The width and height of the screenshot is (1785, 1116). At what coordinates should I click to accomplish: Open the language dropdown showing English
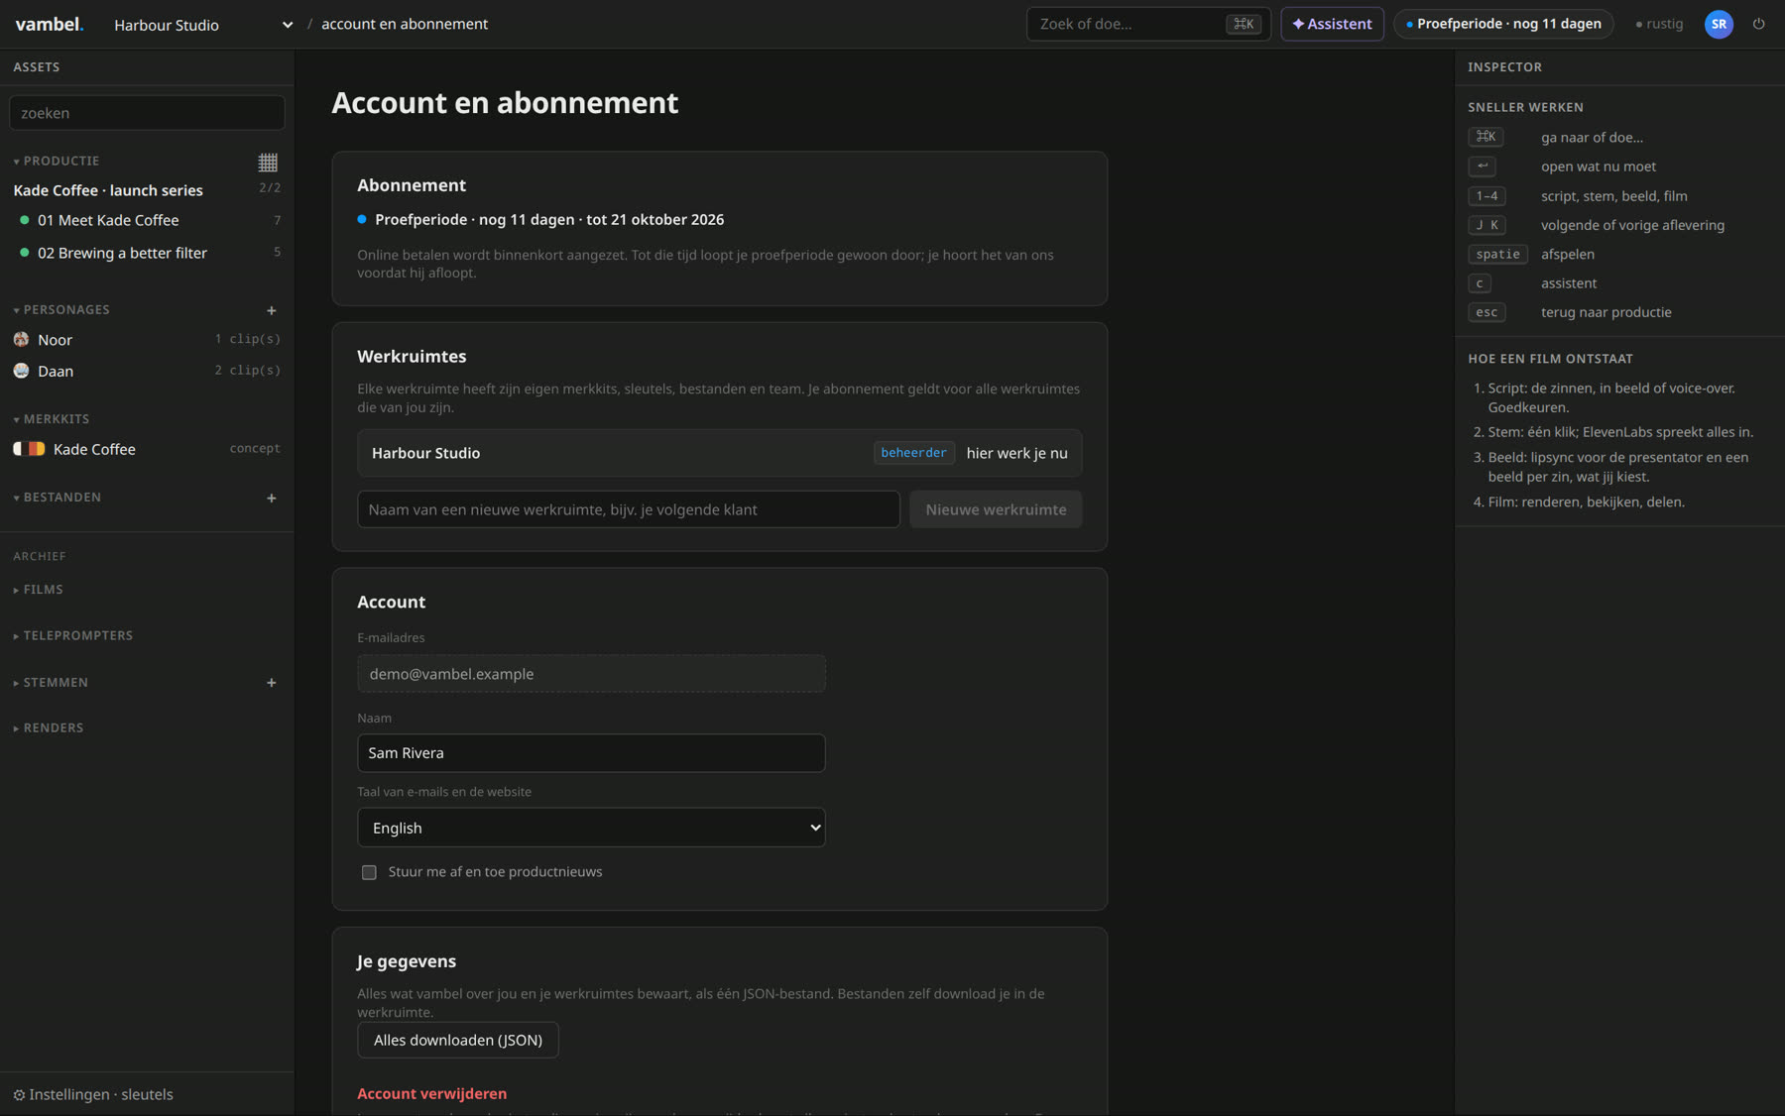591,828
